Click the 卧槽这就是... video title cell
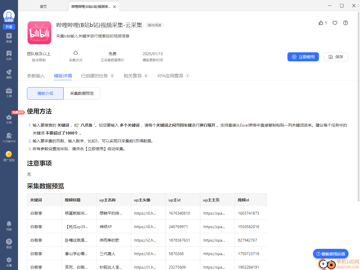 click(x=79, y=240)
